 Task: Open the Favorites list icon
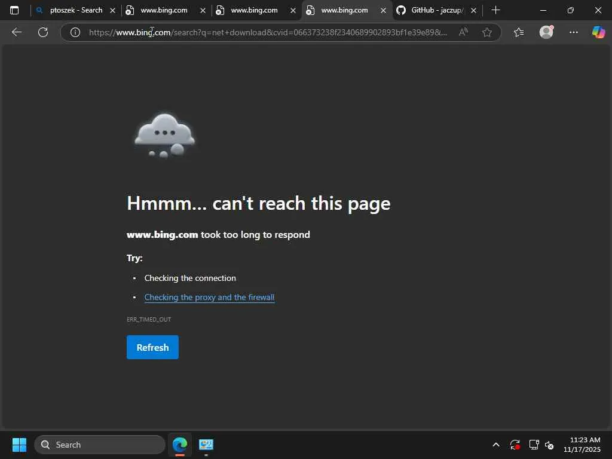519,32
